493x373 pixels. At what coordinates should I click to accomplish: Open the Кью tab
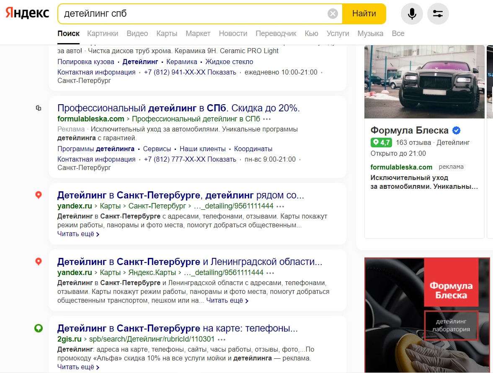pyautogui.click(x=311, y=33)
